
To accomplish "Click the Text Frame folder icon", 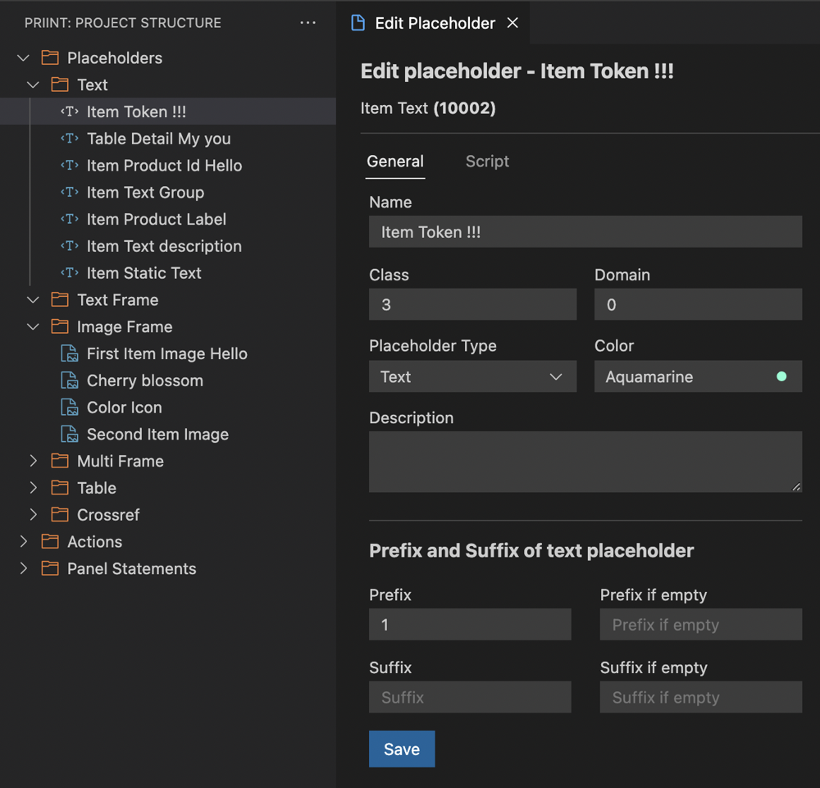I will pos(60,299).
